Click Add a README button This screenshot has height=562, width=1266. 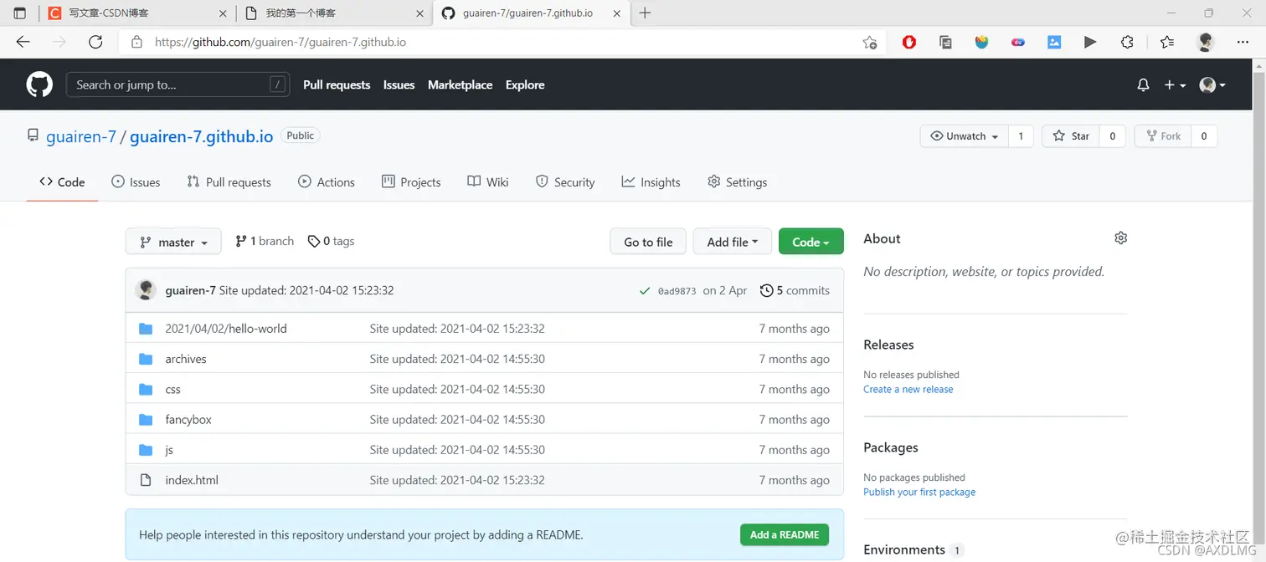785,535
